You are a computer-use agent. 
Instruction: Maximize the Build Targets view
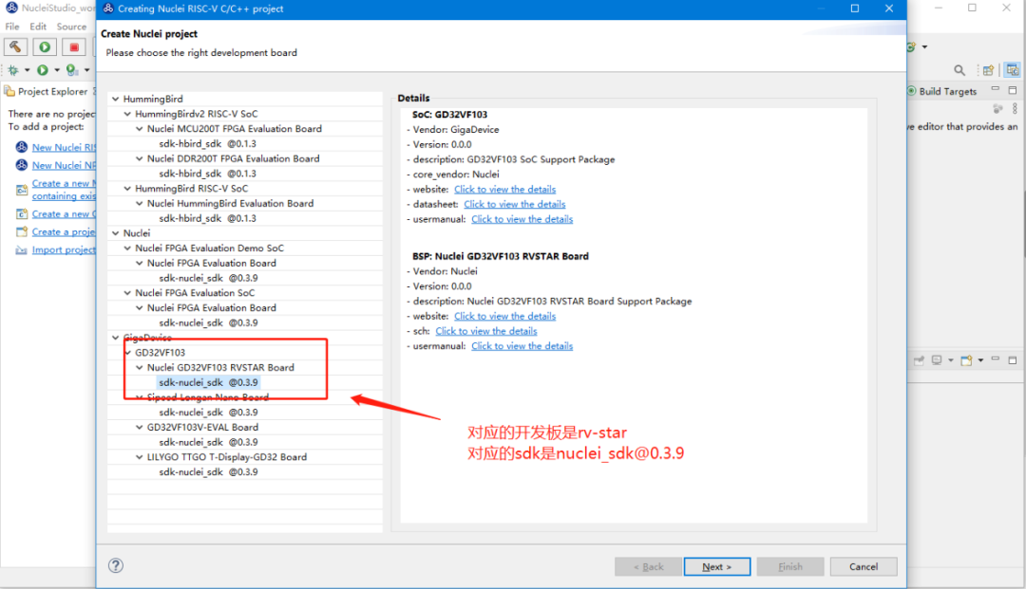pyautogui.click(x=1013, y=89)
